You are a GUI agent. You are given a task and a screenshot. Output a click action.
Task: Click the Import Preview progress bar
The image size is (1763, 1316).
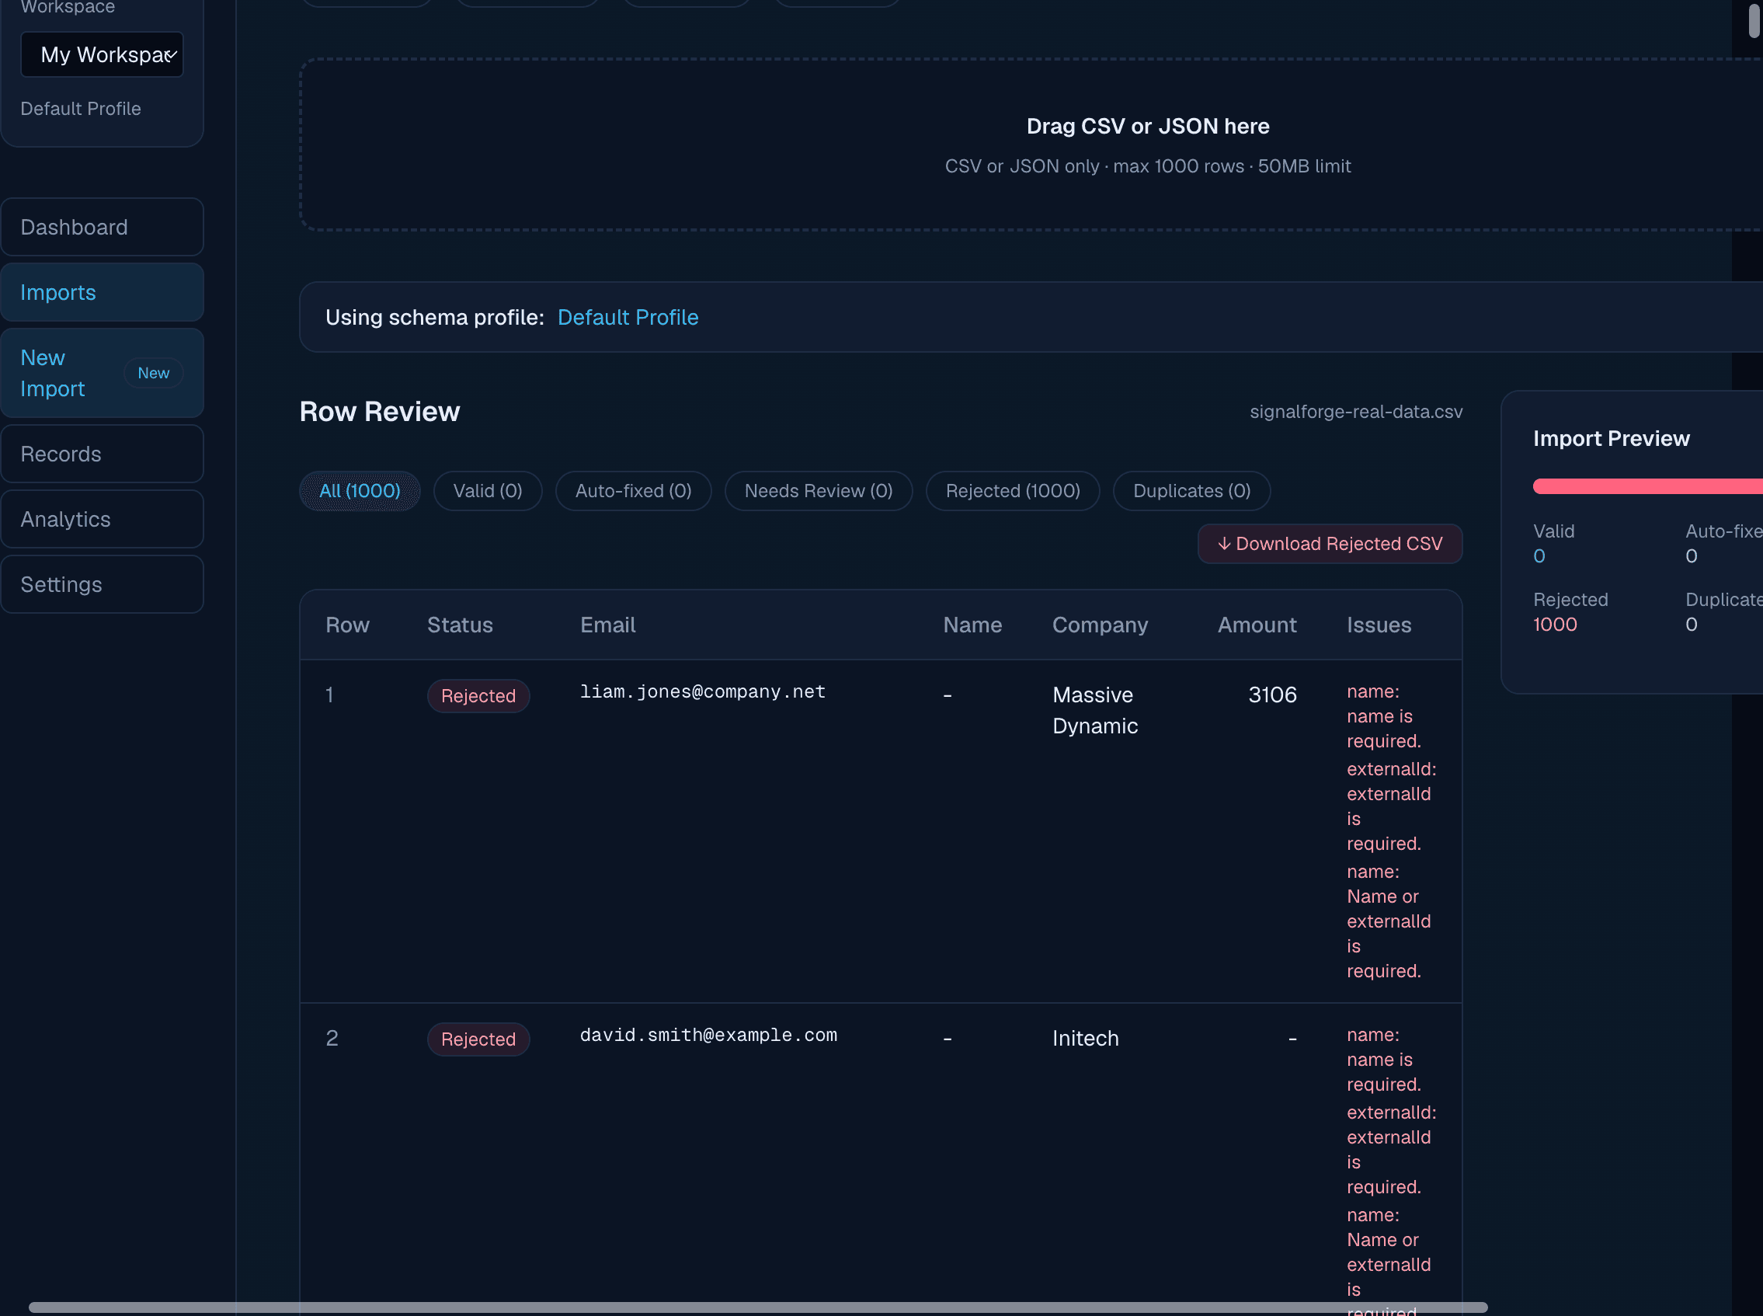pyautogui.click(x=1647, y=486)
